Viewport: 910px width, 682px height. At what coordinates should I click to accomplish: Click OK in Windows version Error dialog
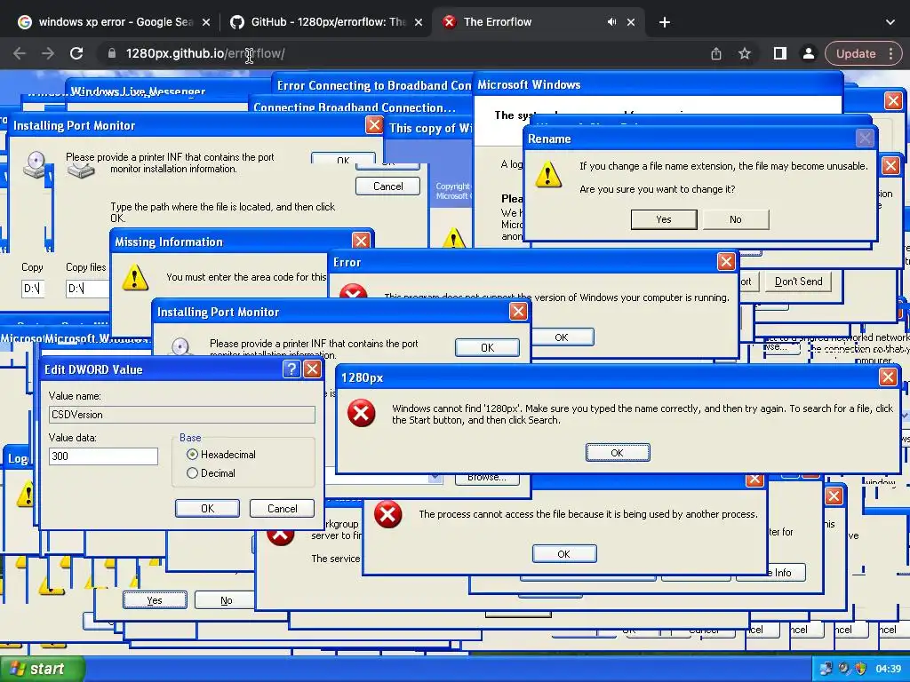point(562,337)
